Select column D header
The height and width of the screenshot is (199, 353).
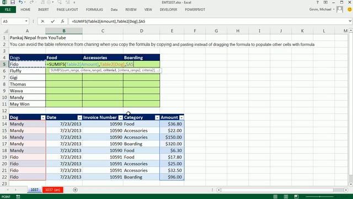(141, 31)
